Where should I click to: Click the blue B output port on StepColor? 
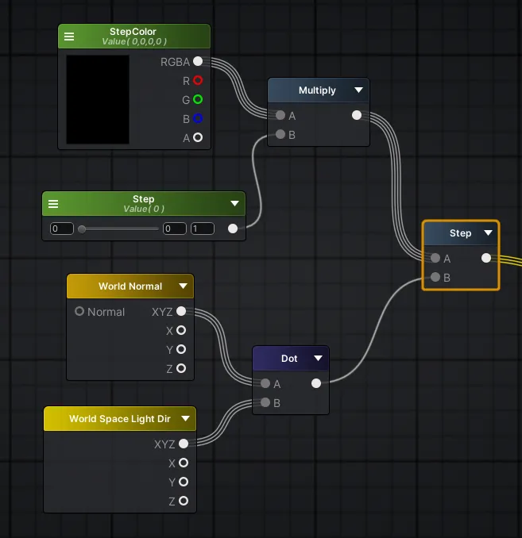pyautogui.click(x=197, y=118)
